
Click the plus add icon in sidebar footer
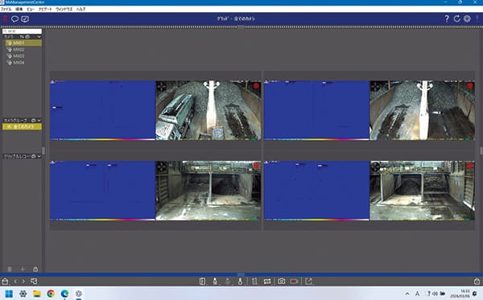(x=23, y=269)
